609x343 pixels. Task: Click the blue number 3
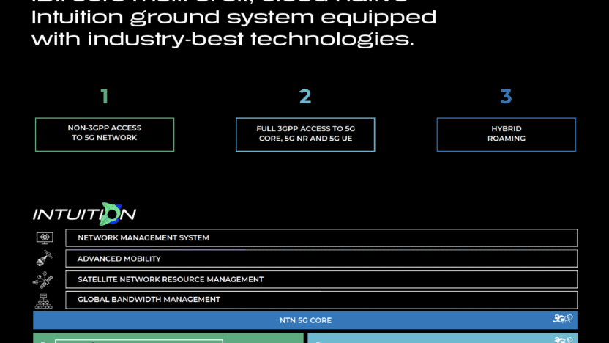pos(506,96)
